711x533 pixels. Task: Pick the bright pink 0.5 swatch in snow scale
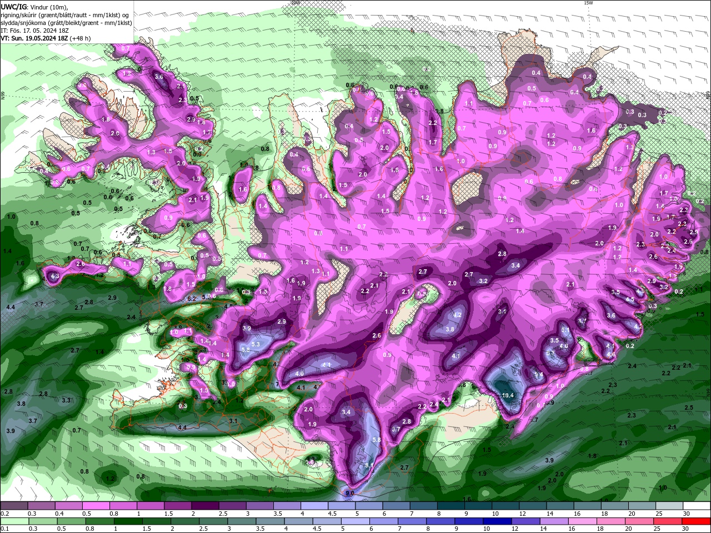point(96,506)
